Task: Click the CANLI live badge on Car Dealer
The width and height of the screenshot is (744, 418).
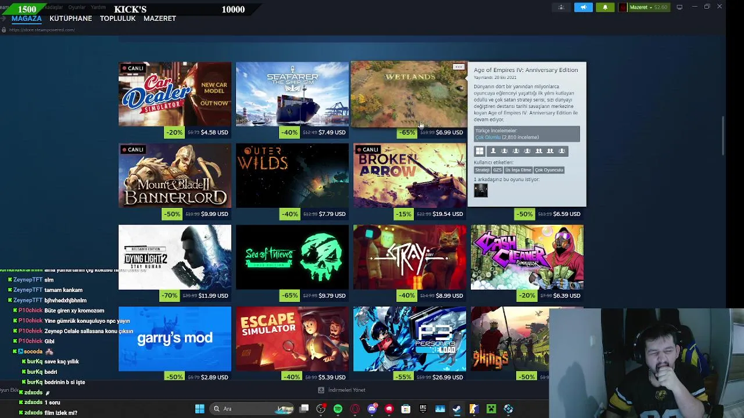Action: [133, 69]
